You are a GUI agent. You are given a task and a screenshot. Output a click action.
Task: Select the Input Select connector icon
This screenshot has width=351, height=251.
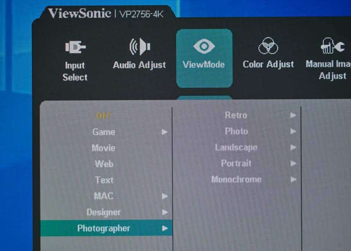pos(75,47)
